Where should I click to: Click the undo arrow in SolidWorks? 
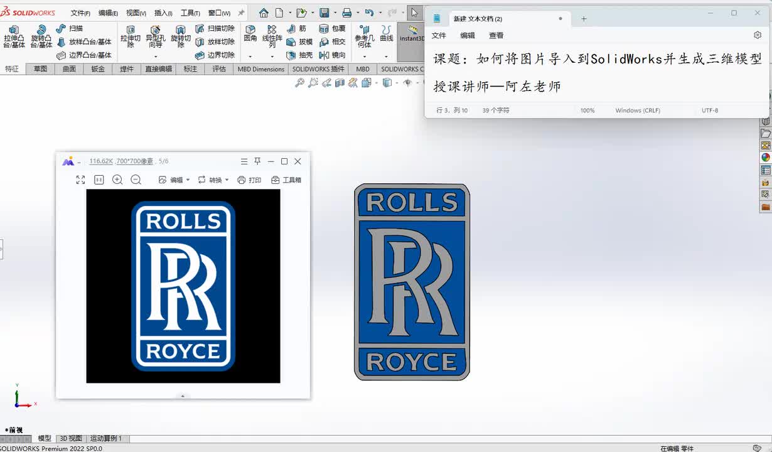370,13
